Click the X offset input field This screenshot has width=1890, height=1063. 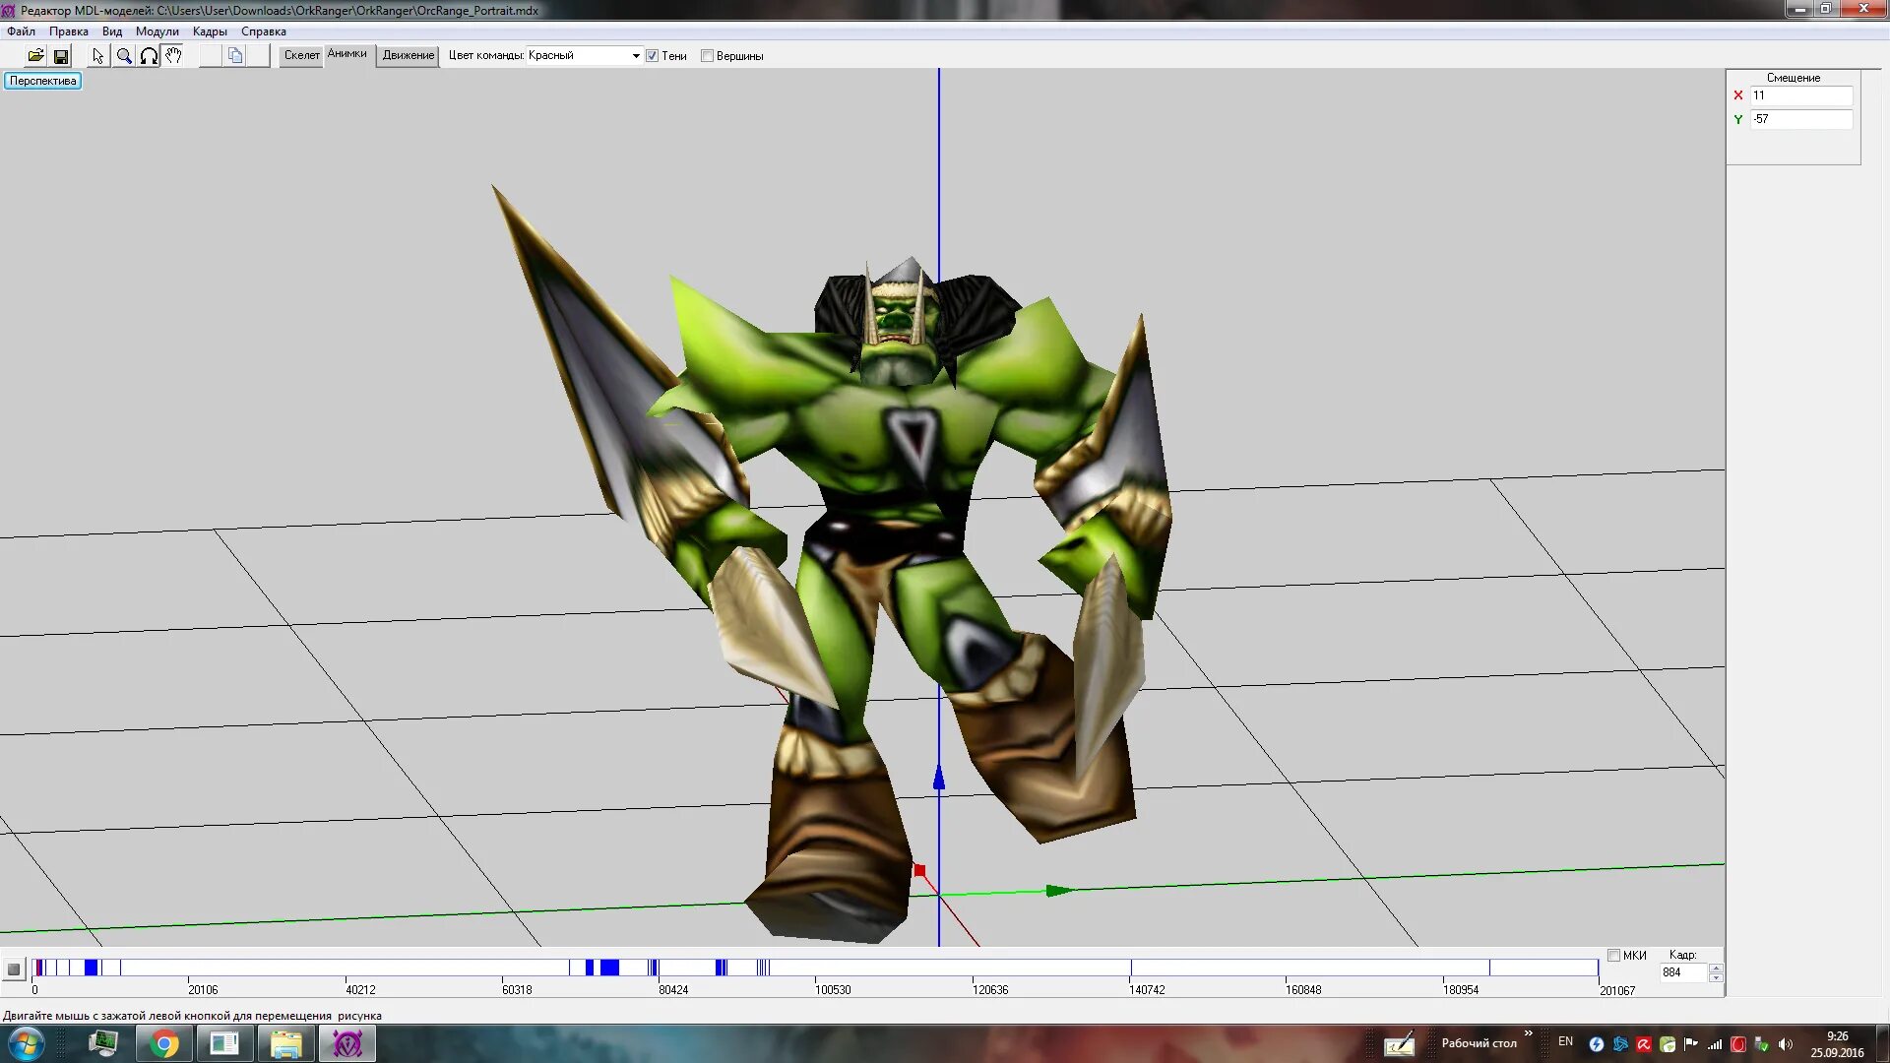click(1800, 95)
